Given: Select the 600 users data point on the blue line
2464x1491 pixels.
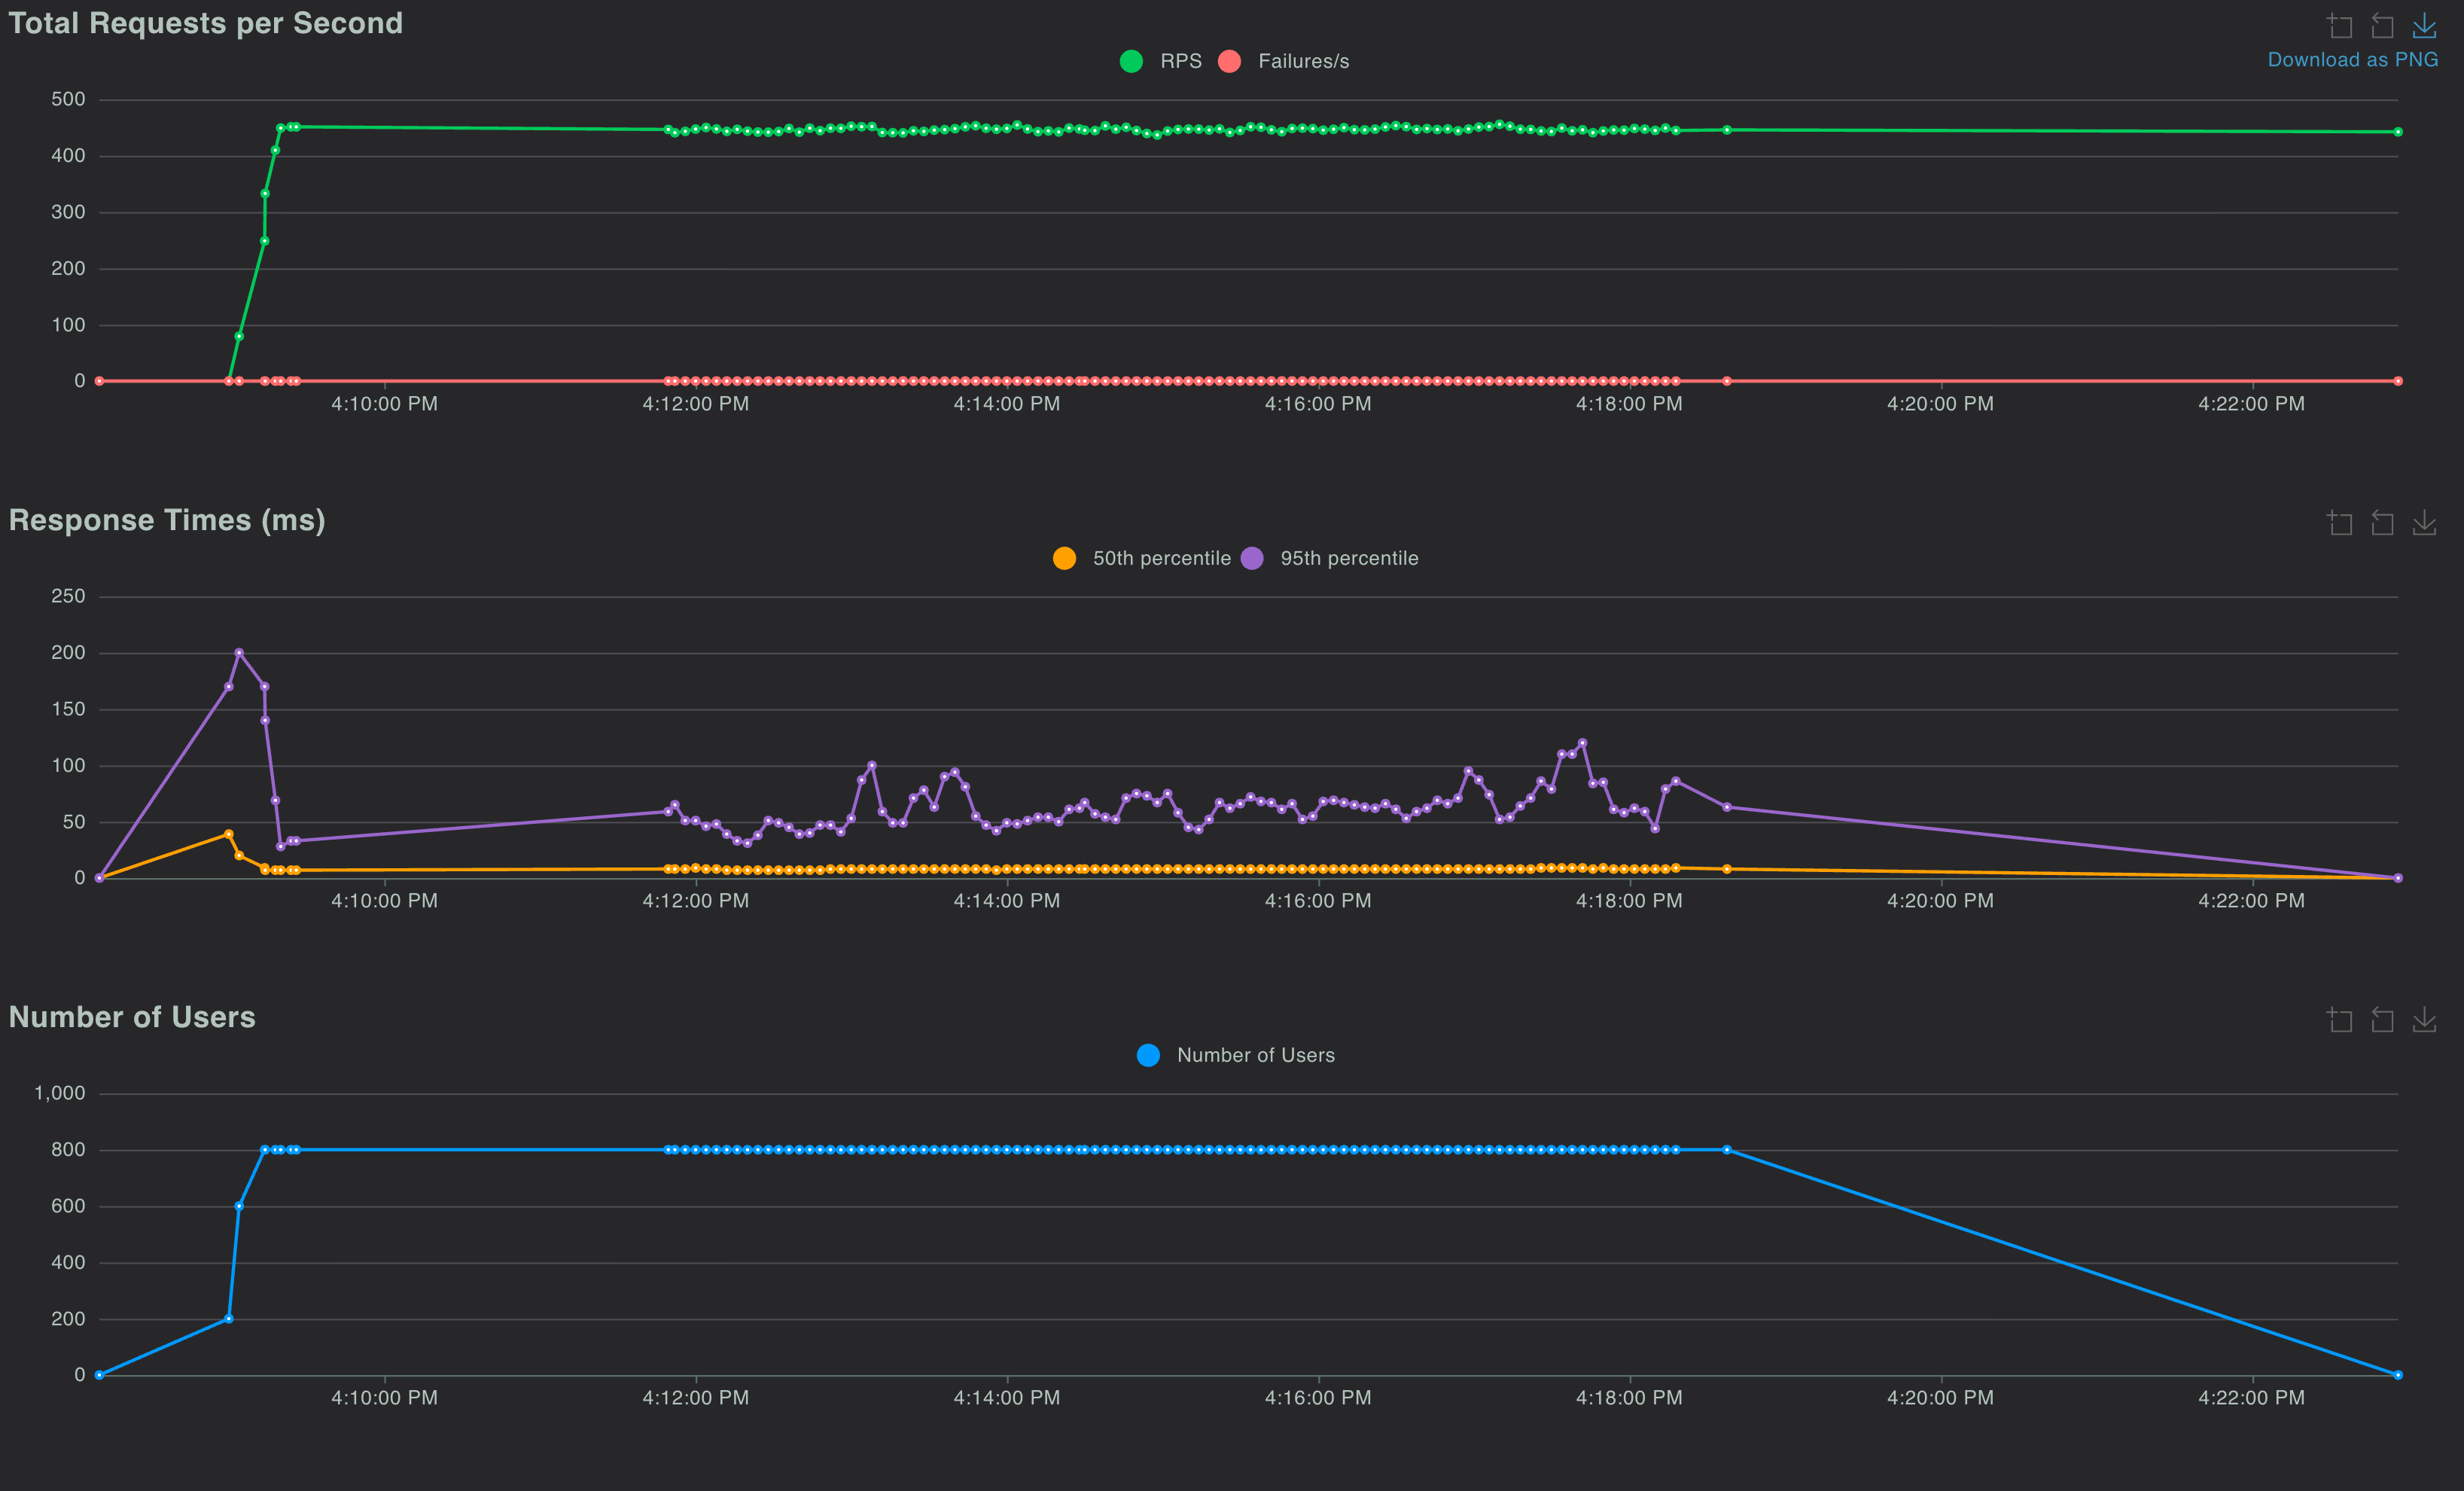Looking at the screenshot, I should click(x=239, y=1206).
